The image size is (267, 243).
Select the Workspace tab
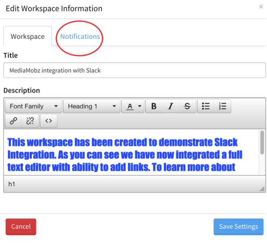[28, 36]
